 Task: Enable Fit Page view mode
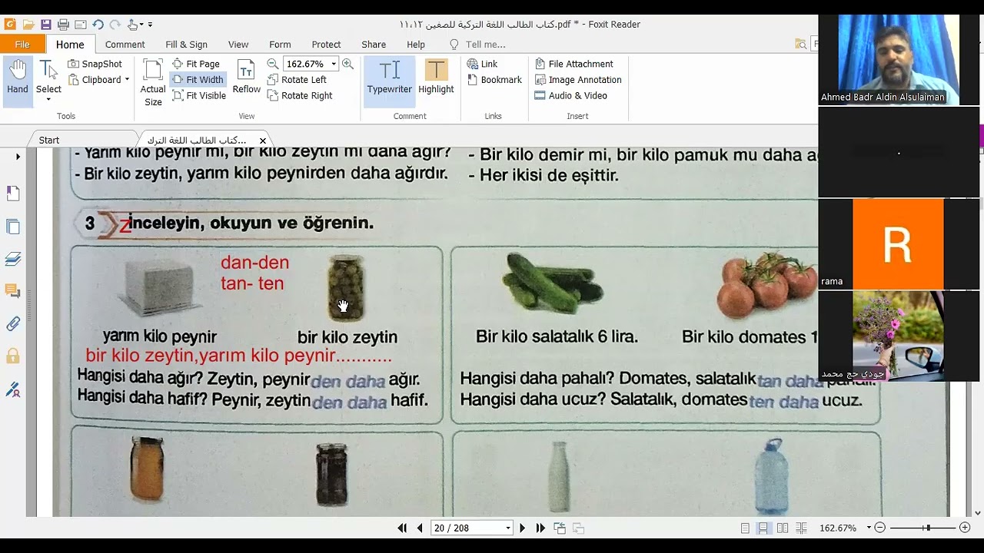tap(196, 64)
